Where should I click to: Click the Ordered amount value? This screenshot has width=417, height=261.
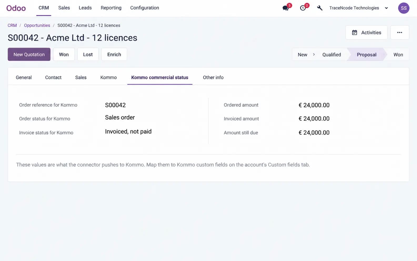pos(314,105)
